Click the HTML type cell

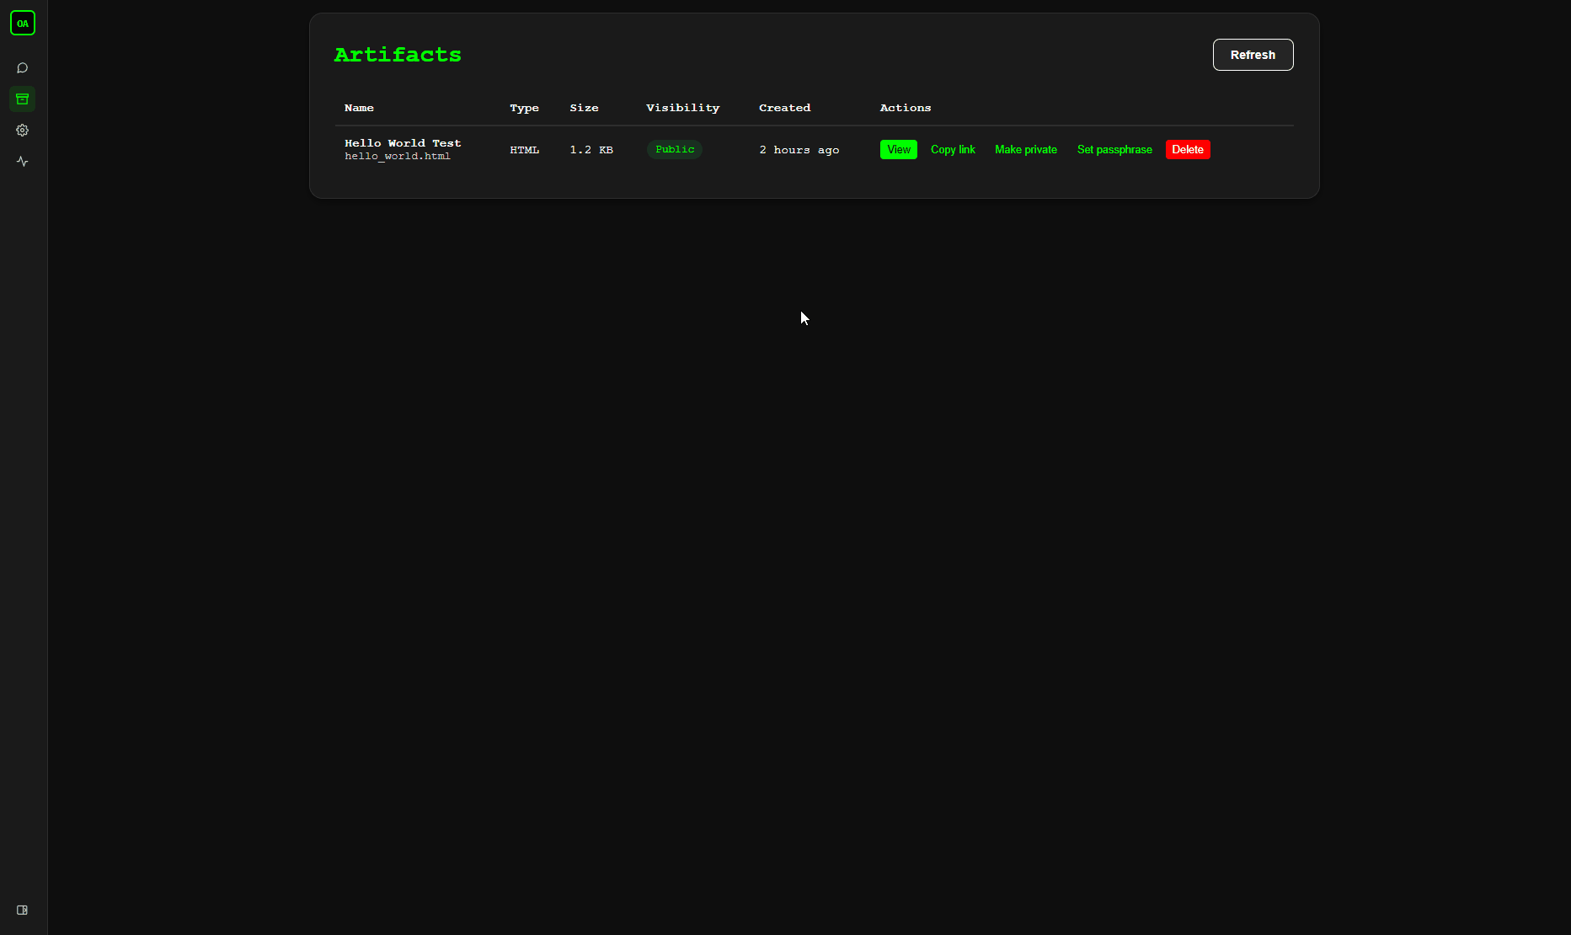[524, 150]
